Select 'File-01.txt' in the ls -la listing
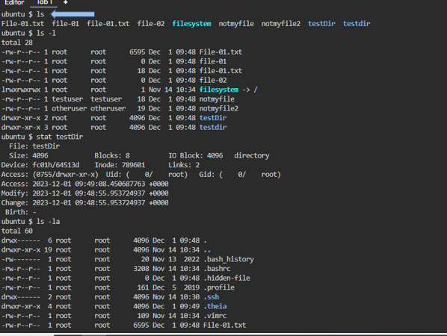The height and width of the screenshot is (336, 447). 225,326
